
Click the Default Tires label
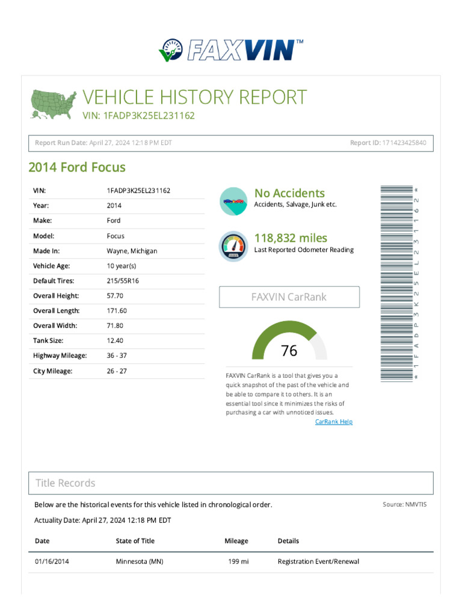coord(54,281)
